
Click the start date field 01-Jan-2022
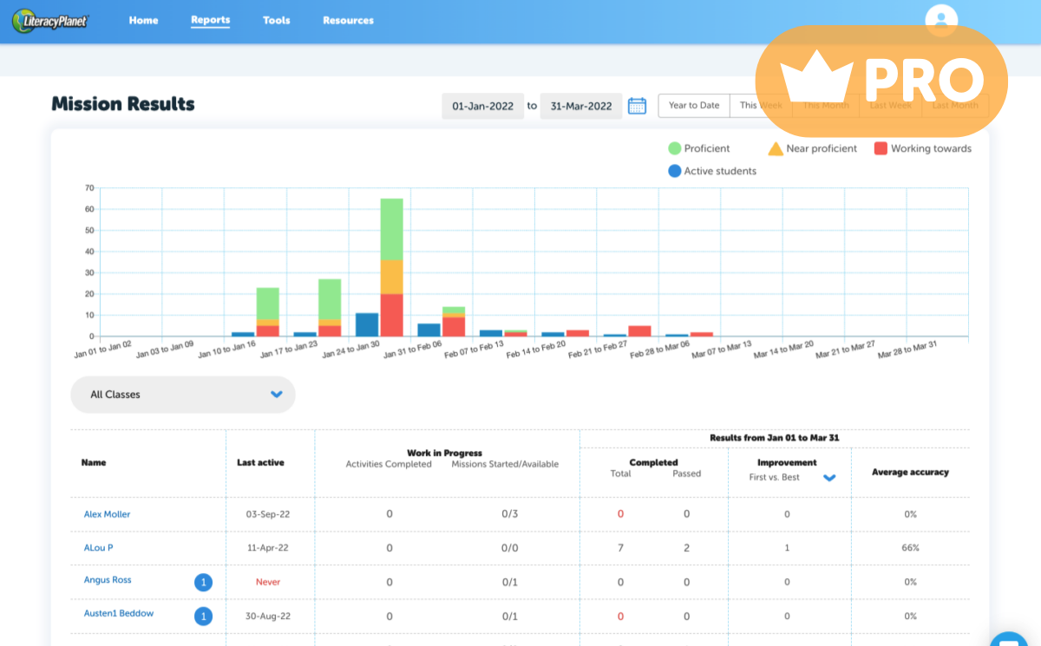[x=482, y=106]
